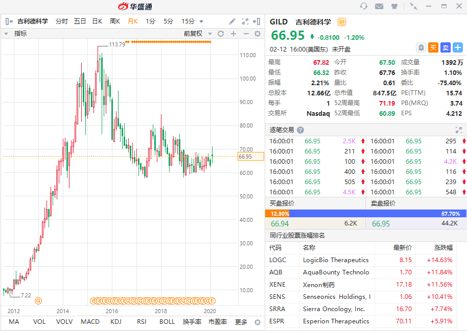Open help question mark beside 逐笔交易

pos(300,130)
